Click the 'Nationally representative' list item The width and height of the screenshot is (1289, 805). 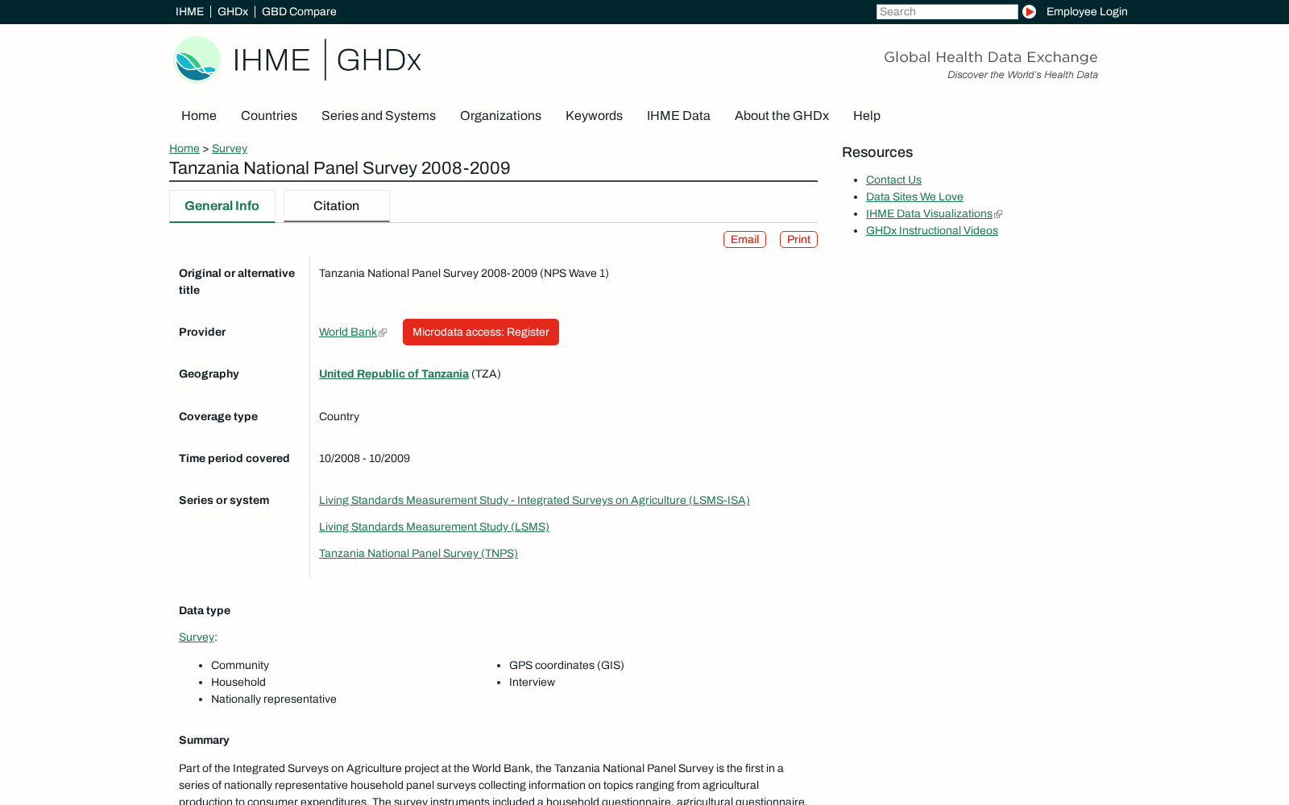(274, 699)
